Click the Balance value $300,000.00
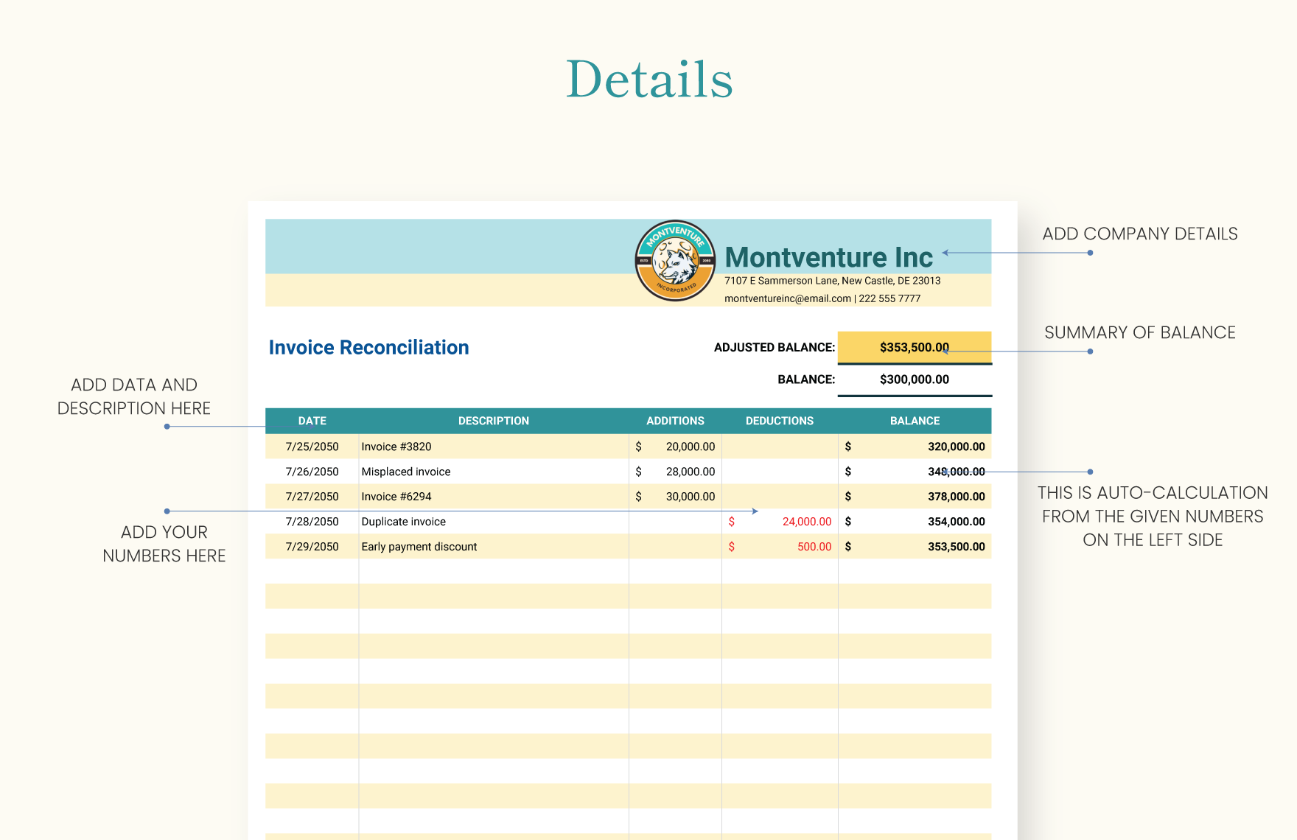The height and width of the screenshot is (840, 1297). [915, 379]
